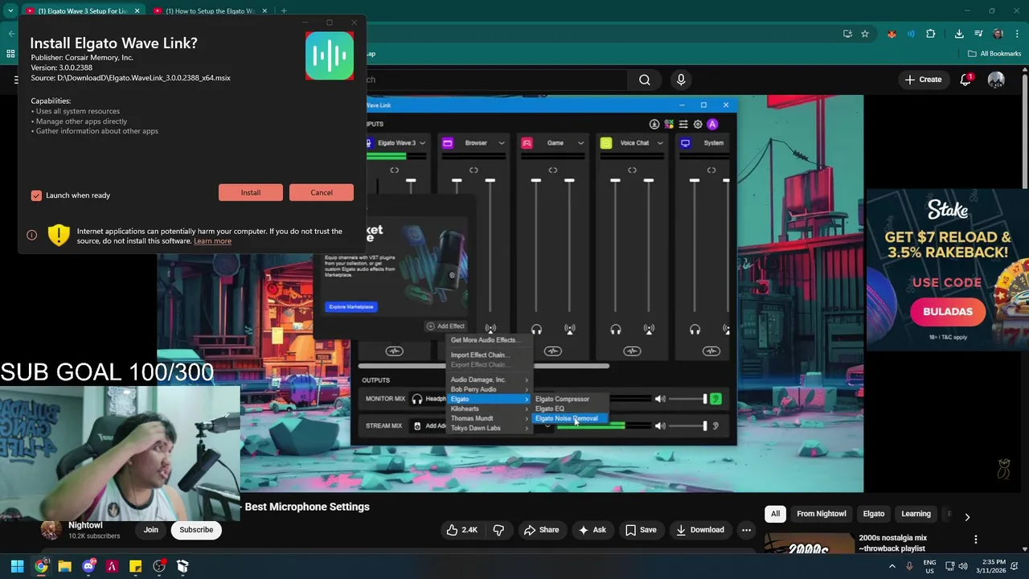Cancel the Elgato Wave Link installation
This screenshot has height=579, width=1029.
pyautogui.click(x=322, y=192)
